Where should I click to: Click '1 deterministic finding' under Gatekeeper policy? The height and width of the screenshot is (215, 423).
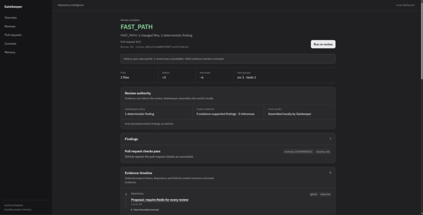point(140,114)
